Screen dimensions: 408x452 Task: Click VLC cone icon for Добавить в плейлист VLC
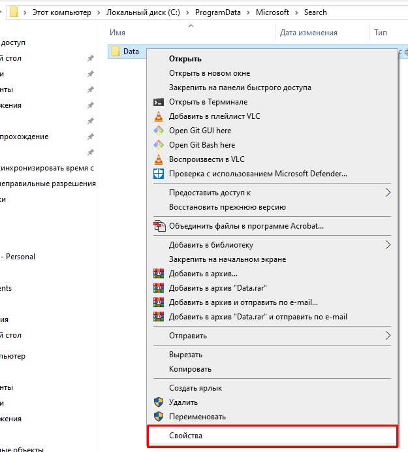click(x=158, y=116)
